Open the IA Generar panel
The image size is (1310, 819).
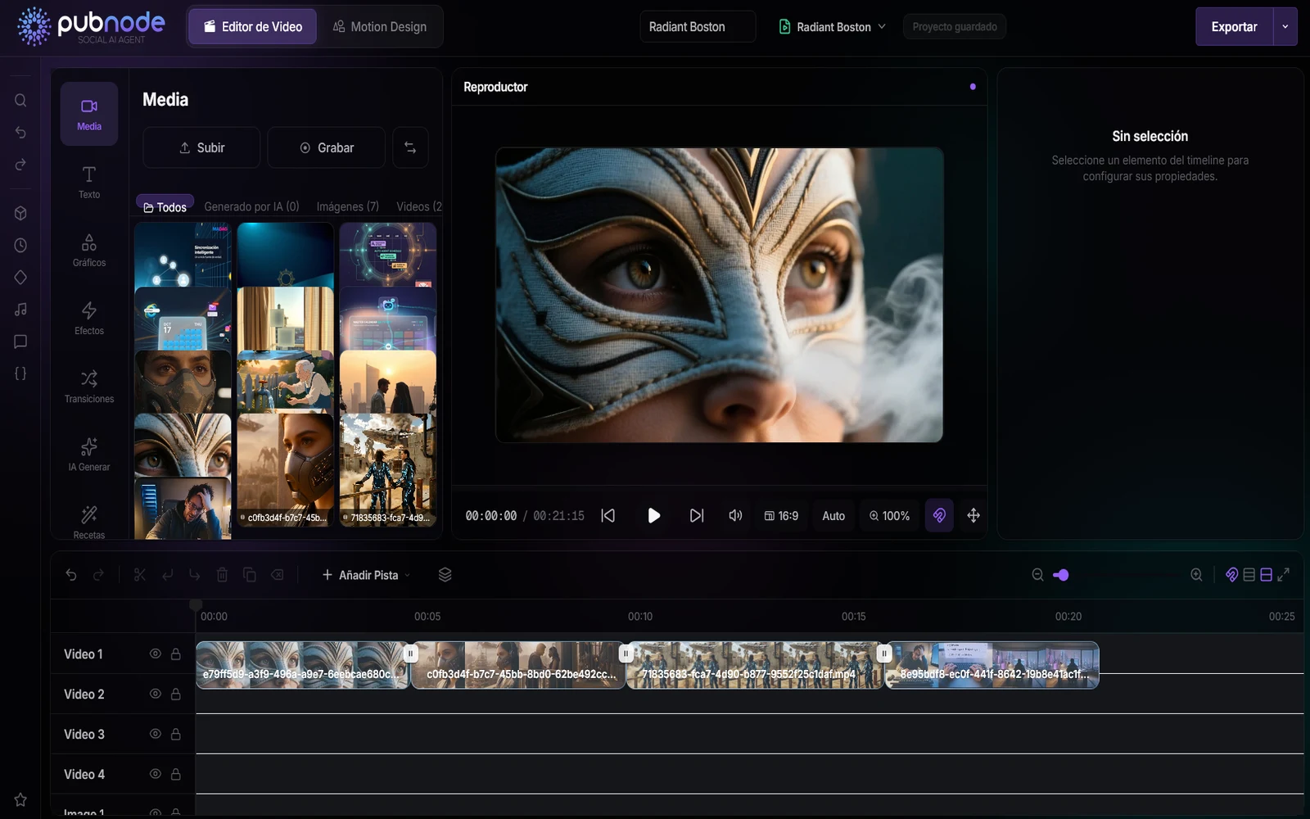click(89, 454)
